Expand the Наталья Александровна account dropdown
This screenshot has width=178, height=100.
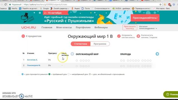pos(148,27)
